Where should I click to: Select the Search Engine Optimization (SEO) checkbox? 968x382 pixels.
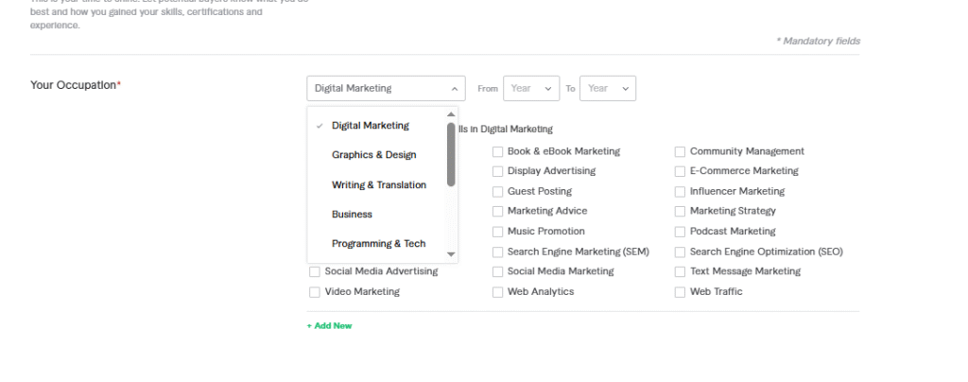click(680, 252)
